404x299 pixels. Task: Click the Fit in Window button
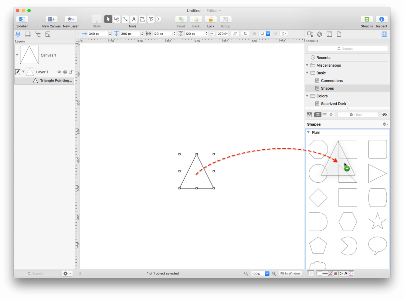pyautogui.click(x=290, y=273)
